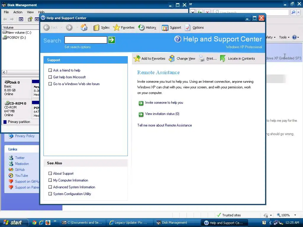Open Mastodon link in browser sidebar

pyautogui.click(x=22, y=164)
